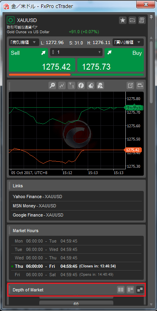Activate the zoom magnifier in chart toolbar
This screenshot has width=157, height=311.
[x=52, y=86]
